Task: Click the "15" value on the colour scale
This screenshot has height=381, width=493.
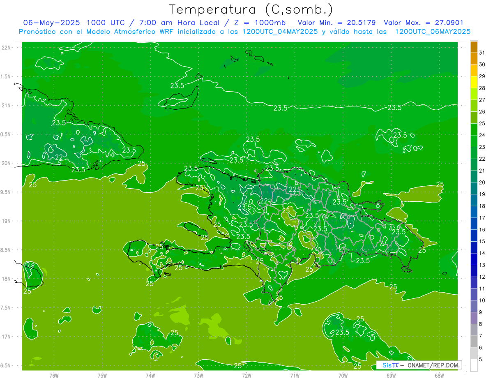Action: (482, 242)
